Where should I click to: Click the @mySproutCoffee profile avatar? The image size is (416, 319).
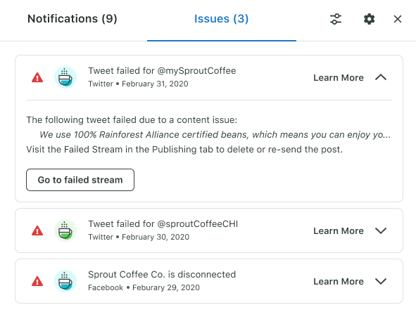click(65, 77)
